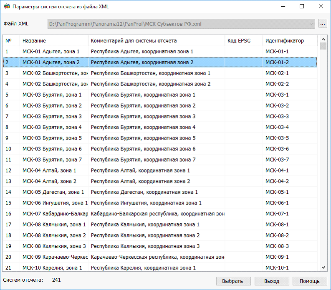This screenshot has width=331, height=290.
Task: Click the vertical scrollbar thumb
Action: (x=323, y=46)
